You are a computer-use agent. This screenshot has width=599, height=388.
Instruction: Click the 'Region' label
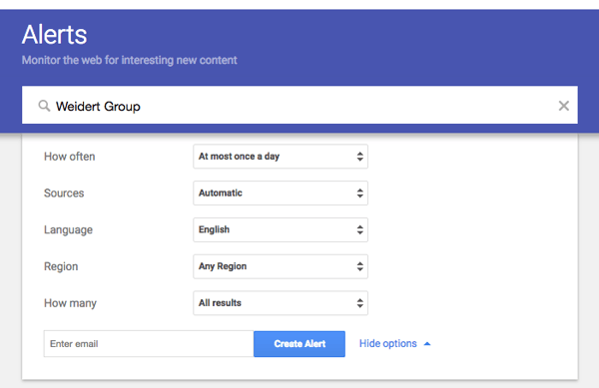[x=61, y=266]
